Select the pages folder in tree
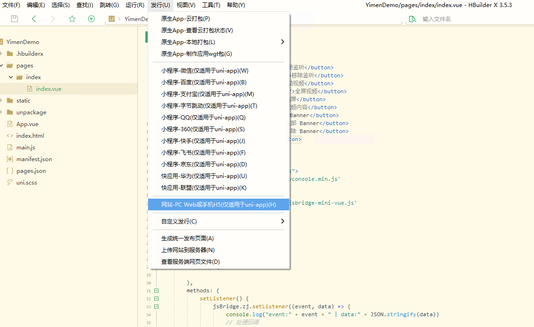 [x=25, y=65]
